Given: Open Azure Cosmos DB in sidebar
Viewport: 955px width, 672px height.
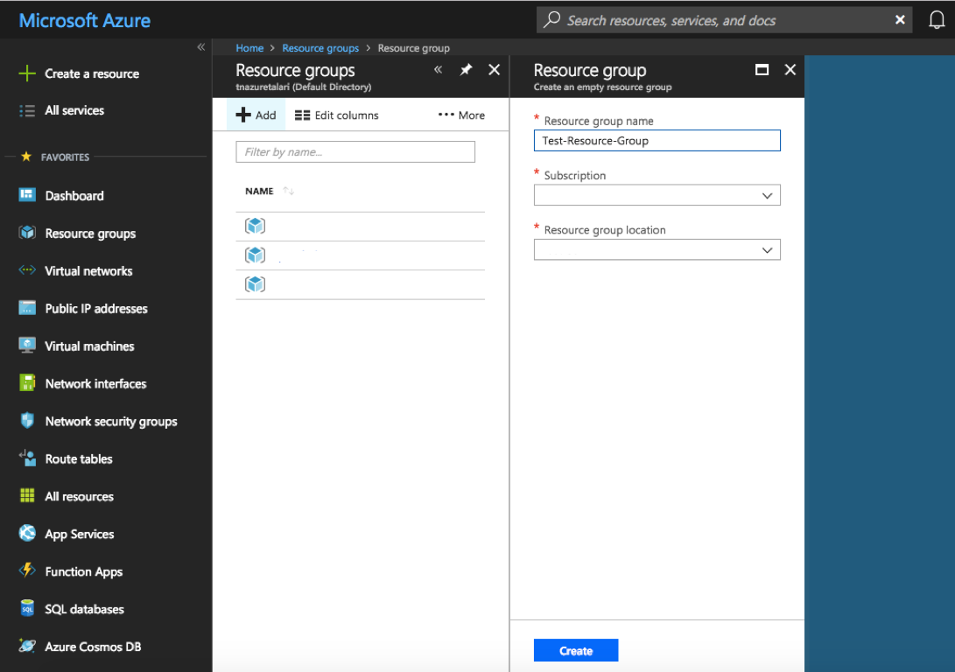Looking at the screenshot, I should pos(93,647).
